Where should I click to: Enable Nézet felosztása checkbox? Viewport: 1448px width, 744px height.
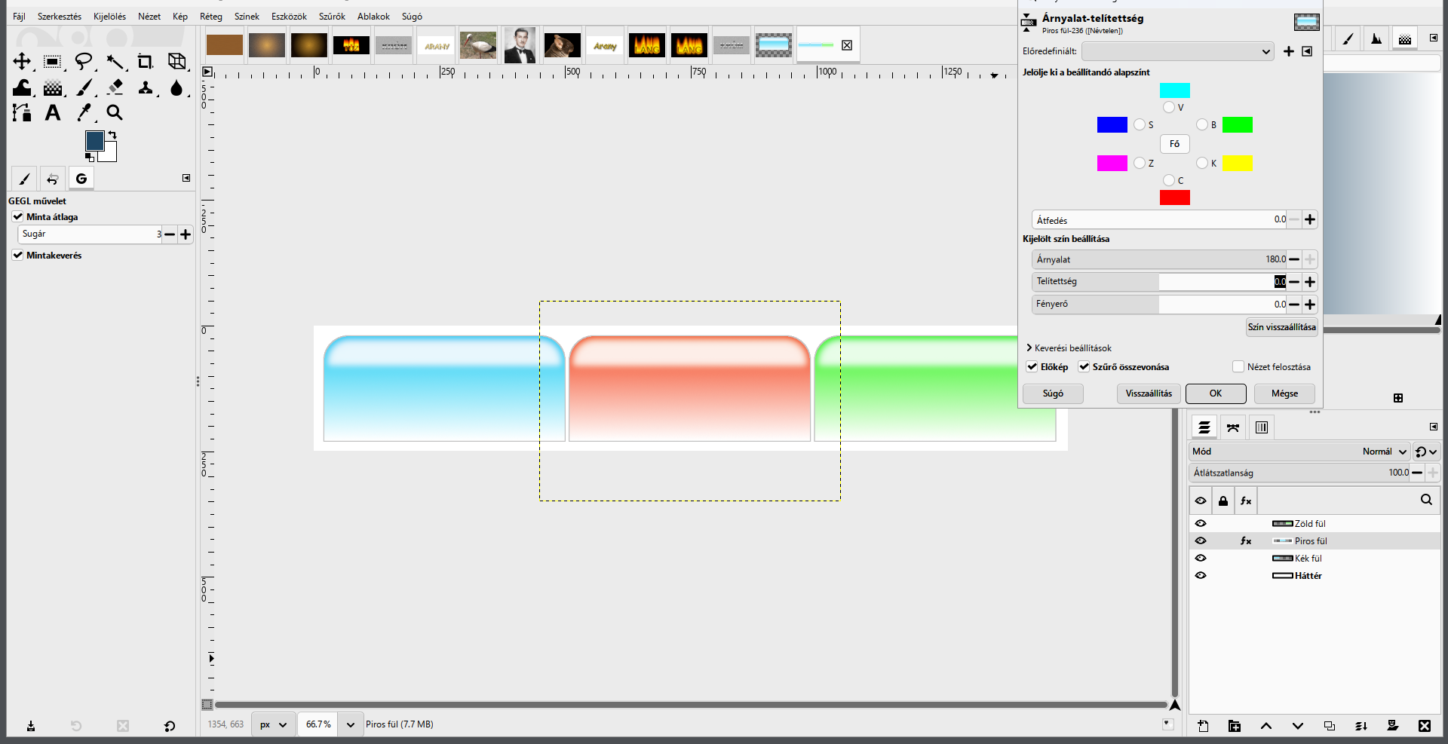1238,367
